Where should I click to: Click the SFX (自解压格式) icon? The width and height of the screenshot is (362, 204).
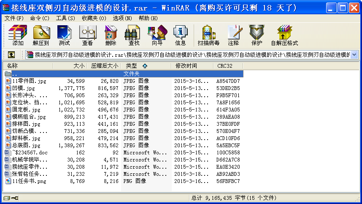[x=284, y=35]
